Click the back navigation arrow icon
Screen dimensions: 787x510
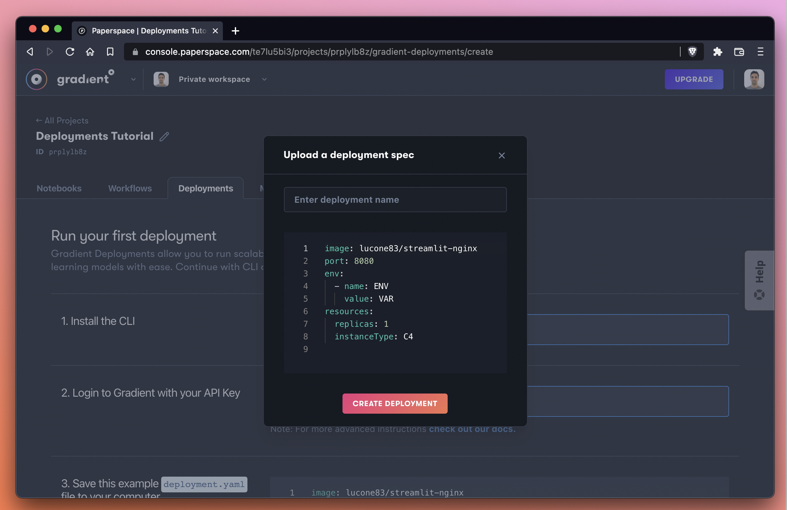pos(29,51)
